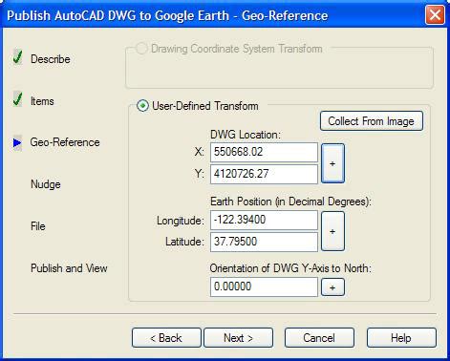Screen dimensions: 450x361
Task: Open Help for this dialog
Action: click(401, 338)
